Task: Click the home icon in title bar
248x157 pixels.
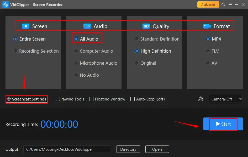Action: coord(223,5)
